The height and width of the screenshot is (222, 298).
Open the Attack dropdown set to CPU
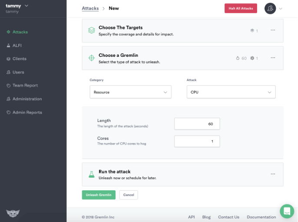coord(231,92)
